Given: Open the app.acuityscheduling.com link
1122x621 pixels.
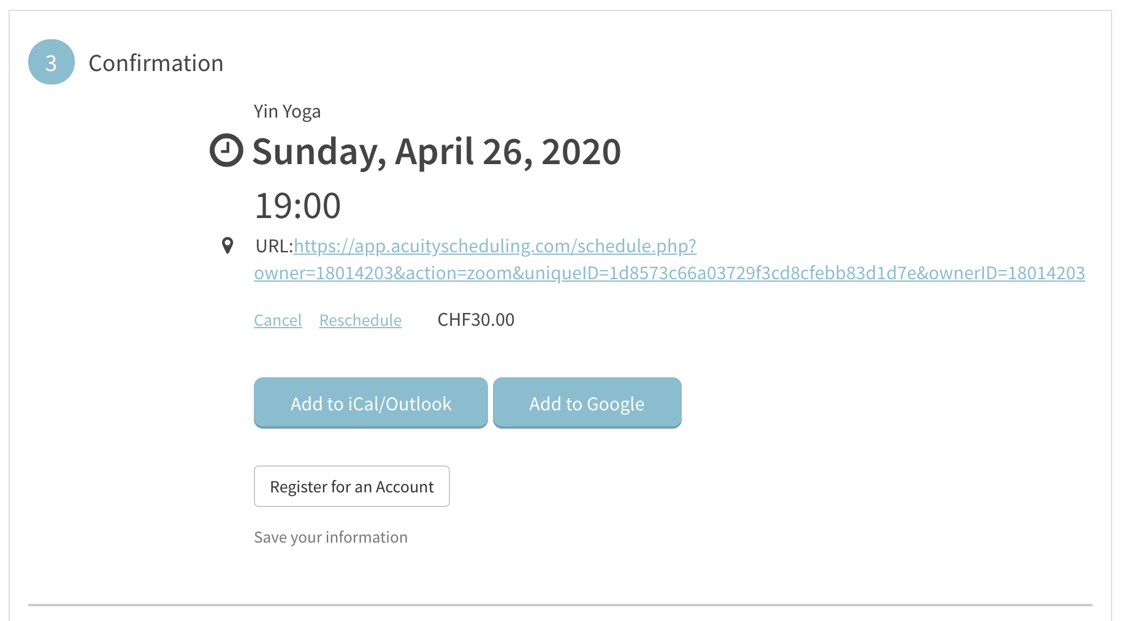Looking at the screenshot, I should click(x=495, y=246).
